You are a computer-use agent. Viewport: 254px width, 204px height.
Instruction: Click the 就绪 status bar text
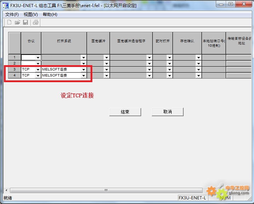click(x=8, y=198)
